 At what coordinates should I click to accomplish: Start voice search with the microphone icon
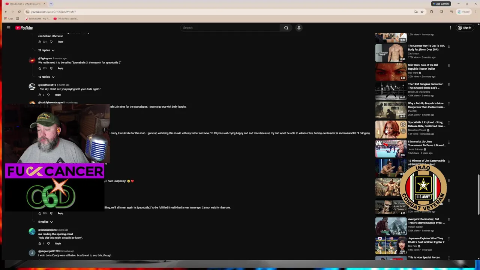tap(299, 28)
